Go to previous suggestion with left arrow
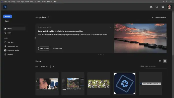The image size is (174, 98). [35, 38]
